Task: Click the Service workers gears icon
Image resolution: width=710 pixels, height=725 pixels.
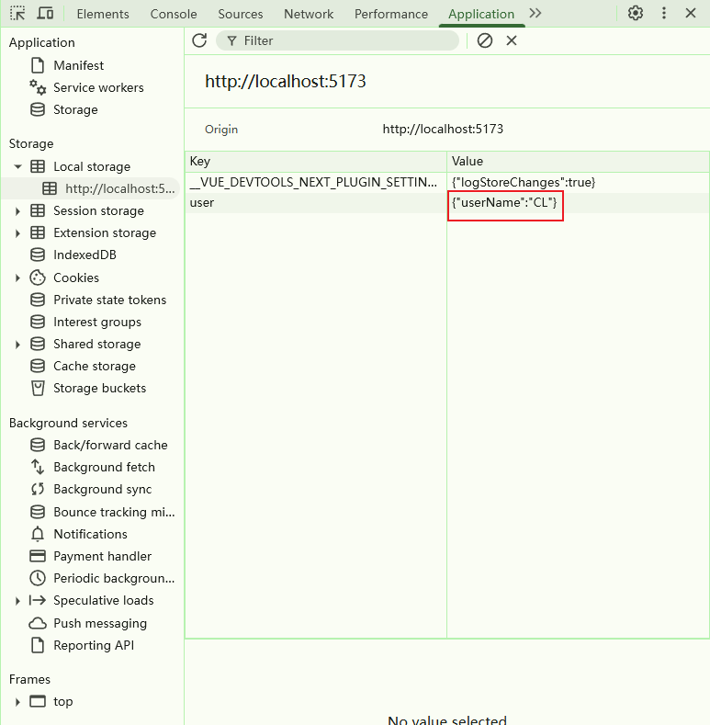Action: click(x=38, y=87)
